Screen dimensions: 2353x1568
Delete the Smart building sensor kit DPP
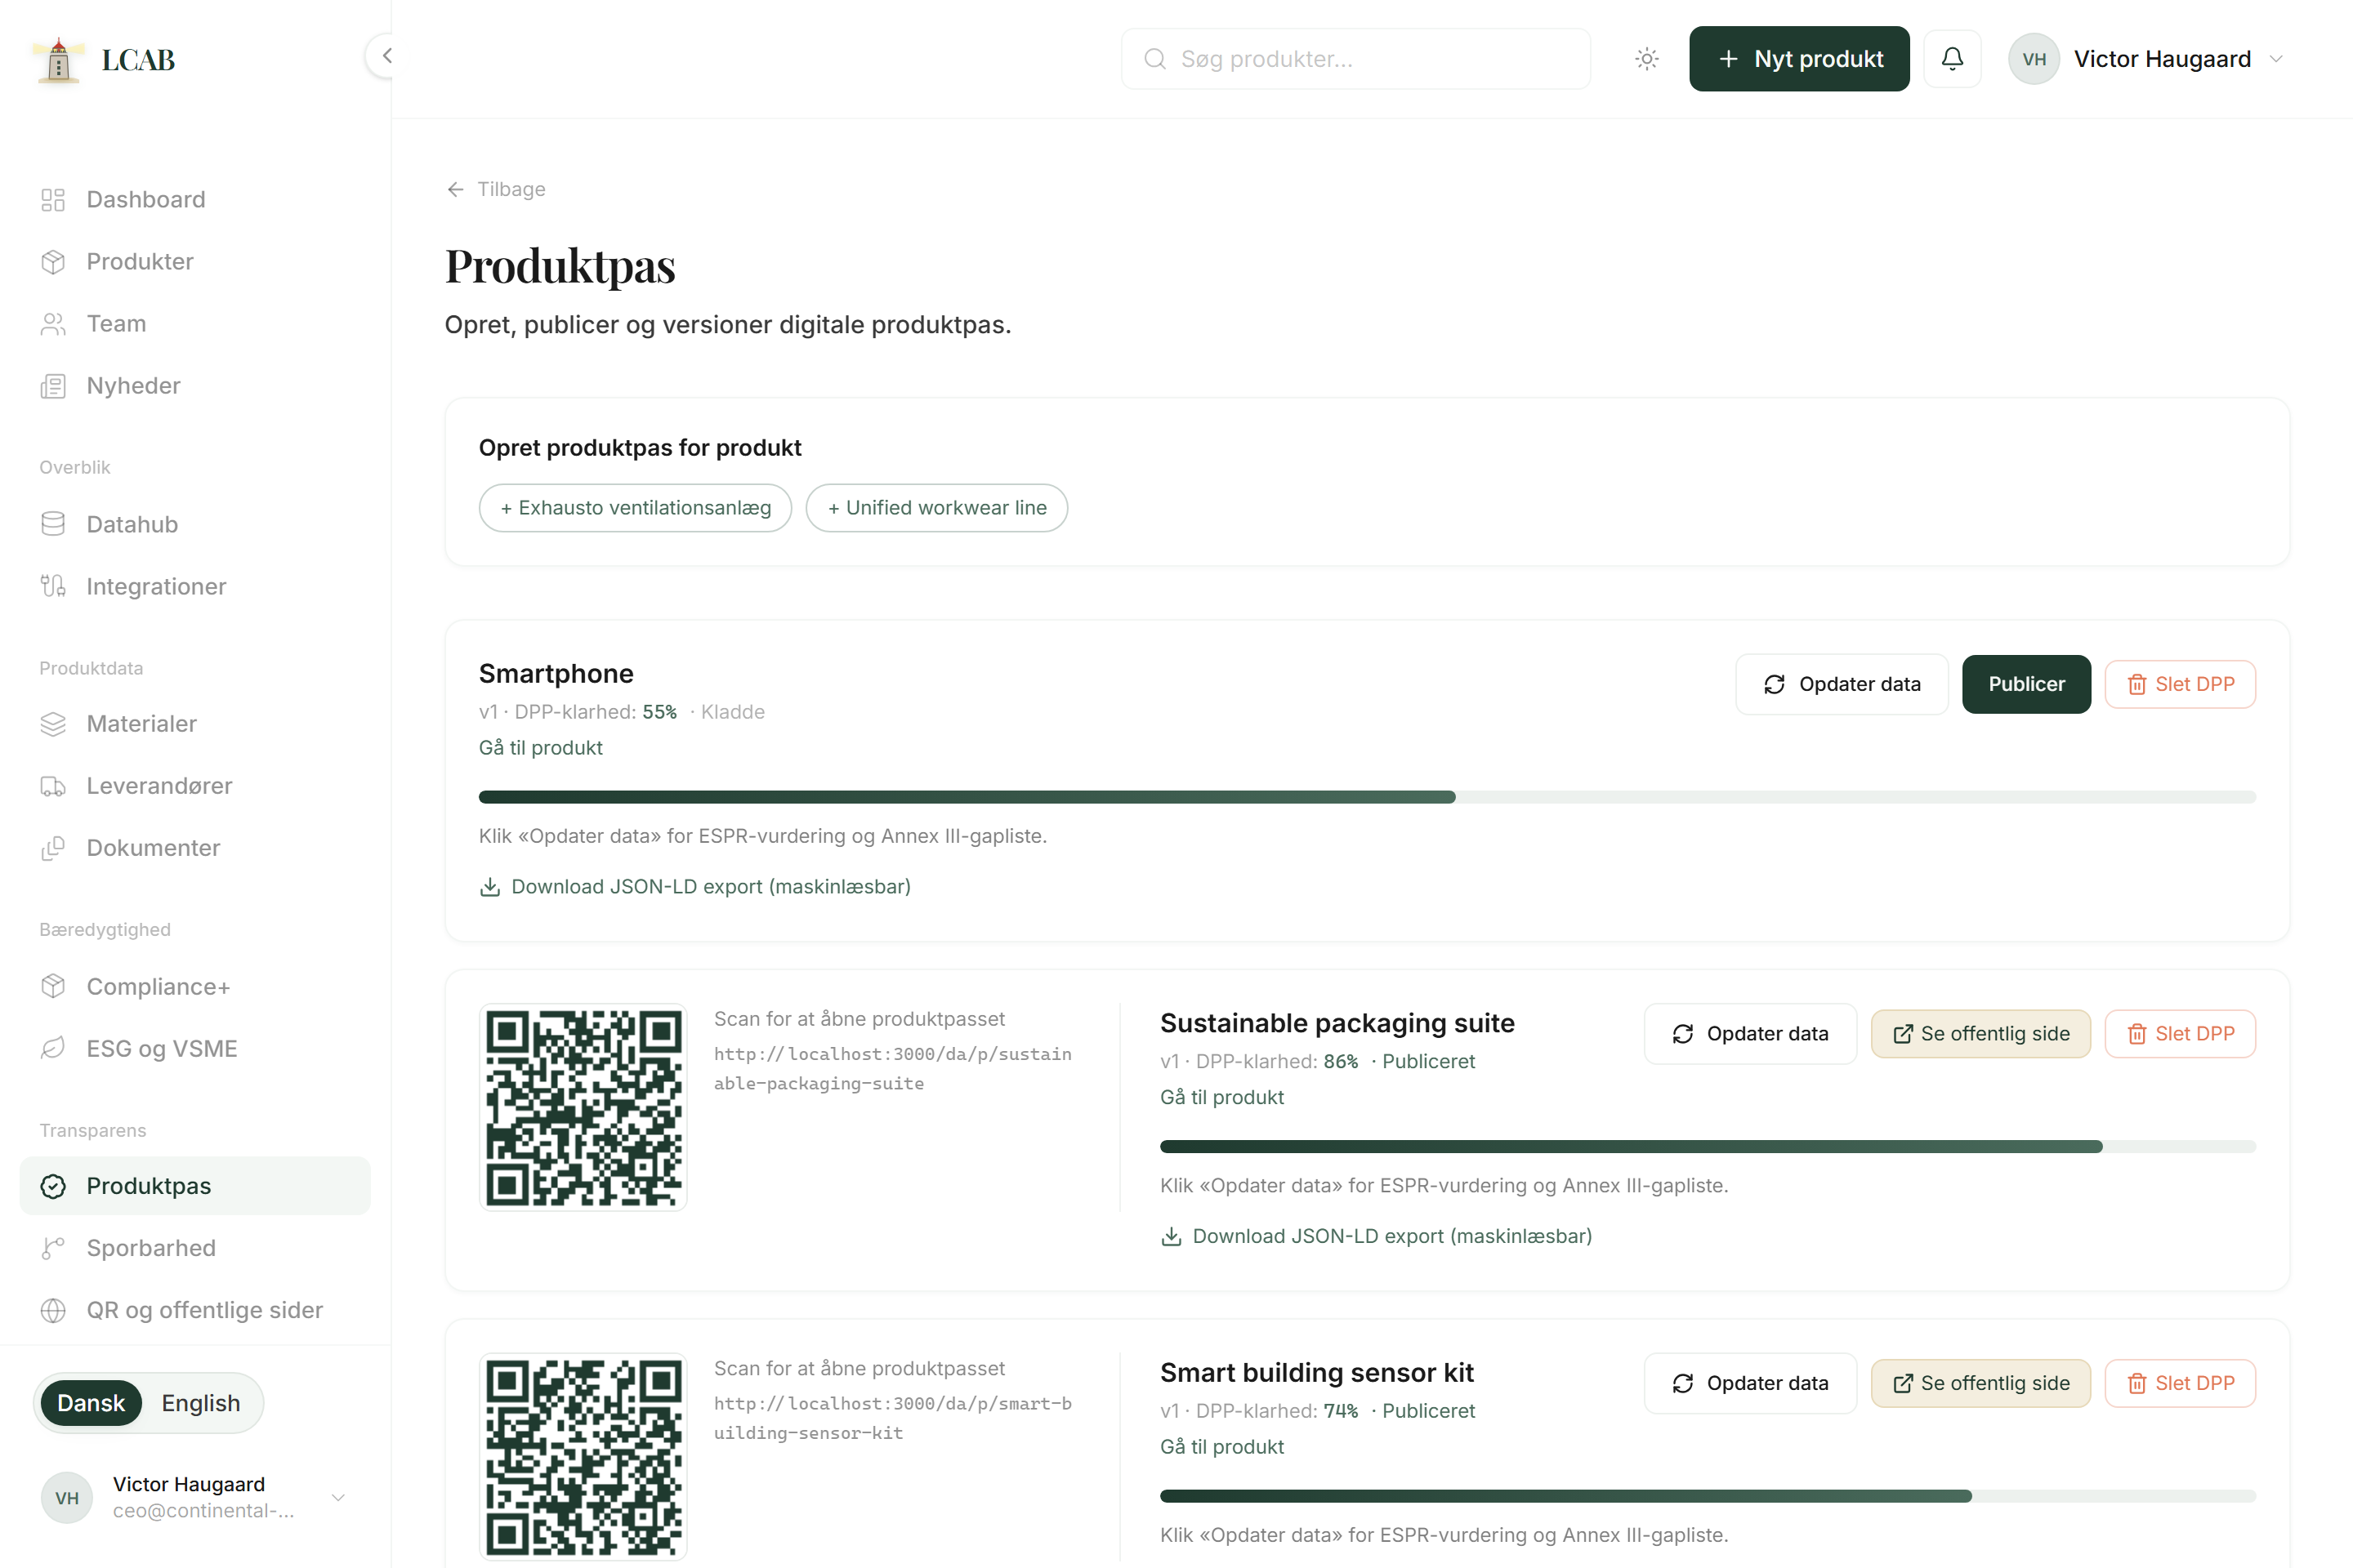(2180, 1383)
